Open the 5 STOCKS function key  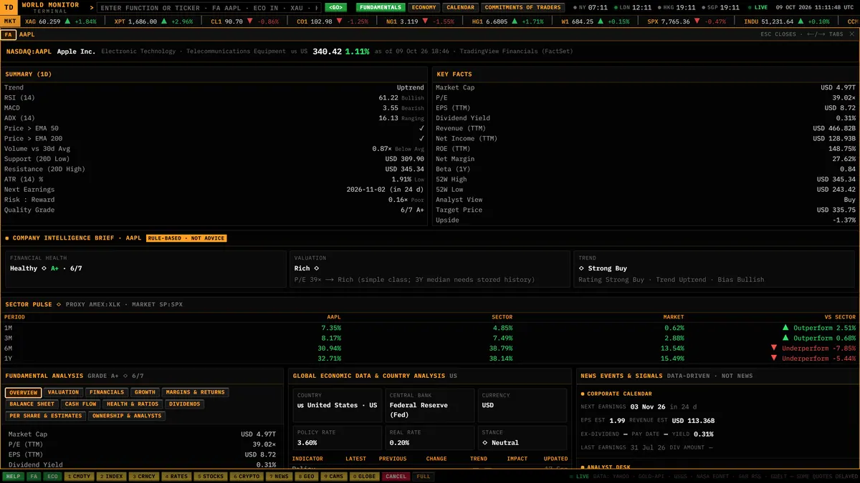[210, 477]
